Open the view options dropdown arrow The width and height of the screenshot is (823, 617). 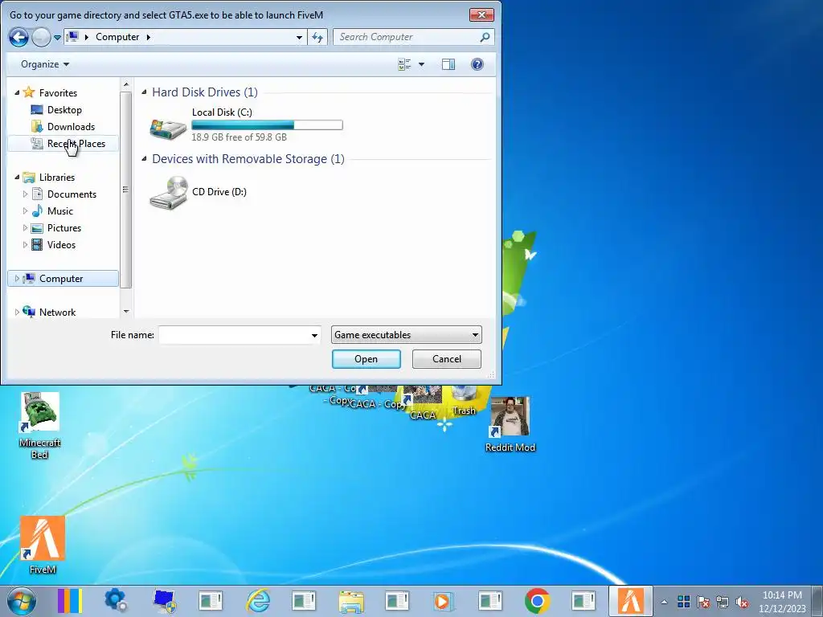(x=421, y=64)
